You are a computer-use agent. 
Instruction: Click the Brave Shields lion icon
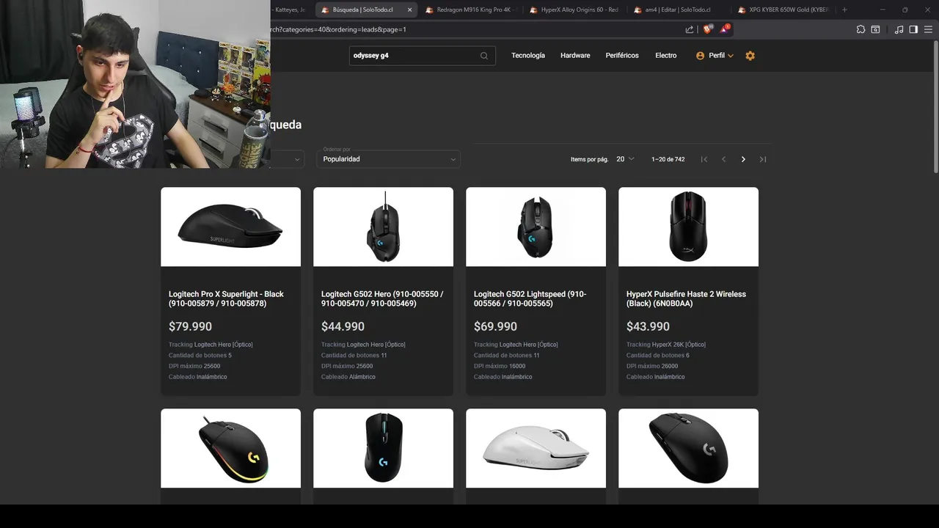(x=708, y=29)
